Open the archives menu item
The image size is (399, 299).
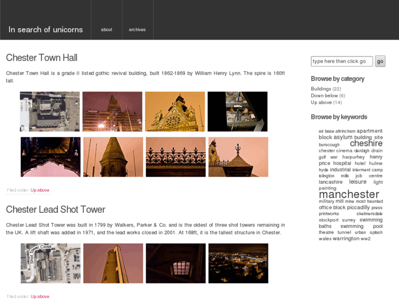pos(137,30)
